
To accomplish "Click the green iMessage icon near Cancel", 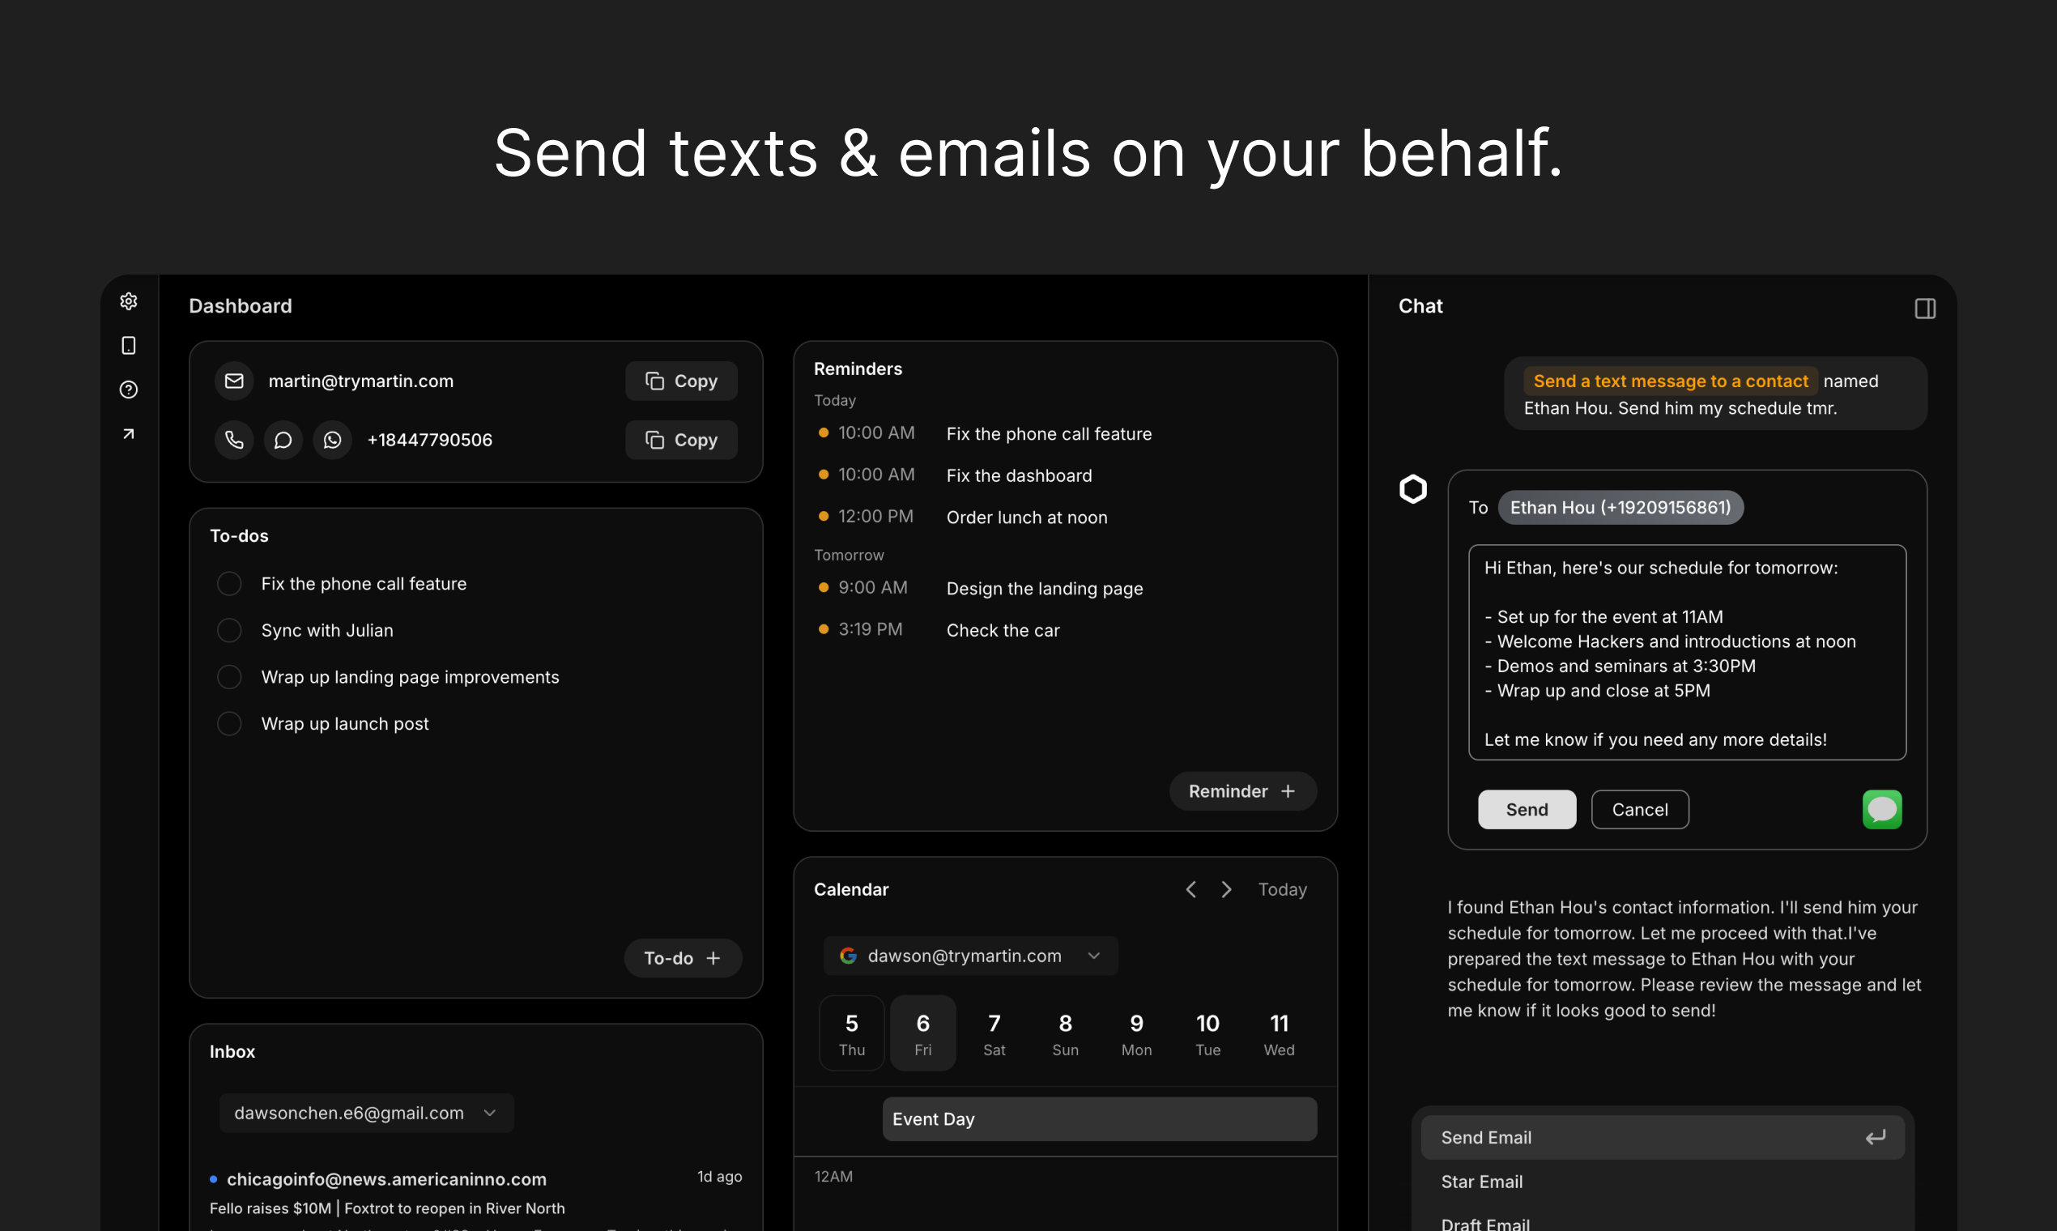I will 1882,810.
